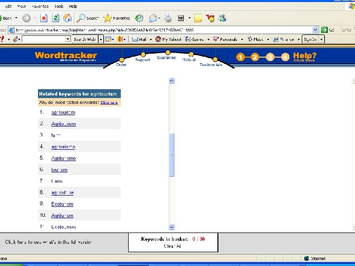Open the Help menu
The width and height of the screenshot is (355, 266).
(x=73, y=6)
